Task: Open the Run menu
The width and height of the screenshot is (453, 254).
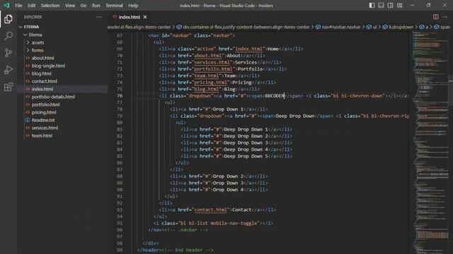Action: (96, 6)
